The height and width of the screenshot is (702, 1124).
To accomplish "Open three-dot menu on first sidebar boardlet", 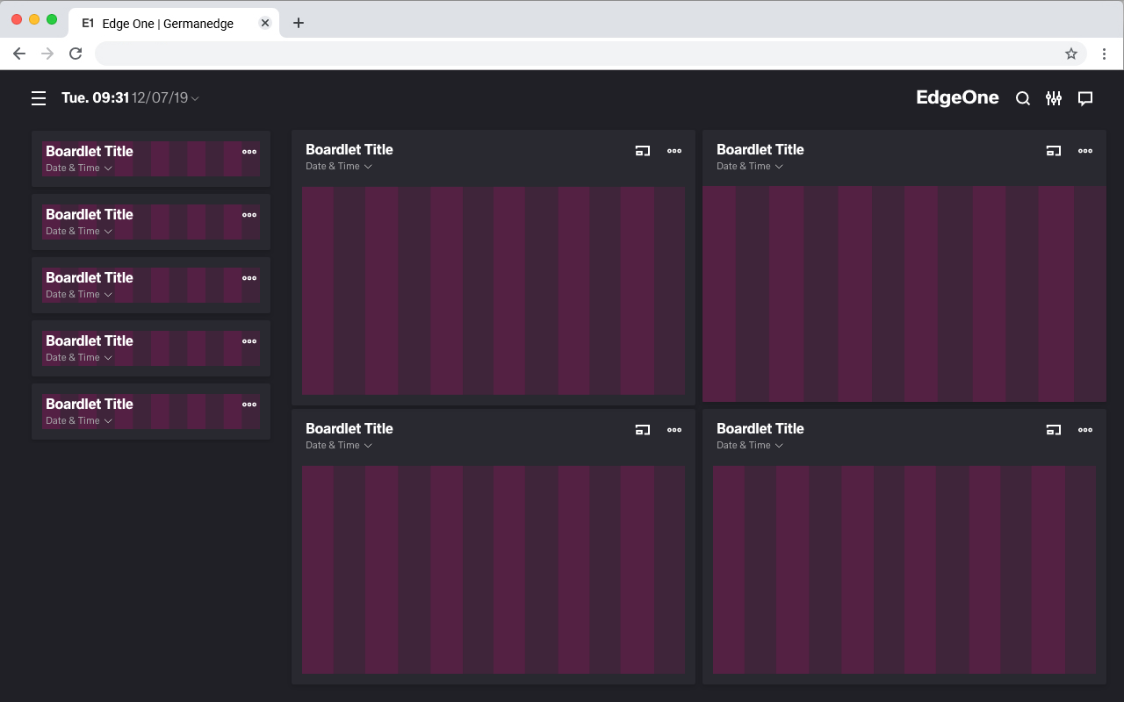I will tap(249, 152).
